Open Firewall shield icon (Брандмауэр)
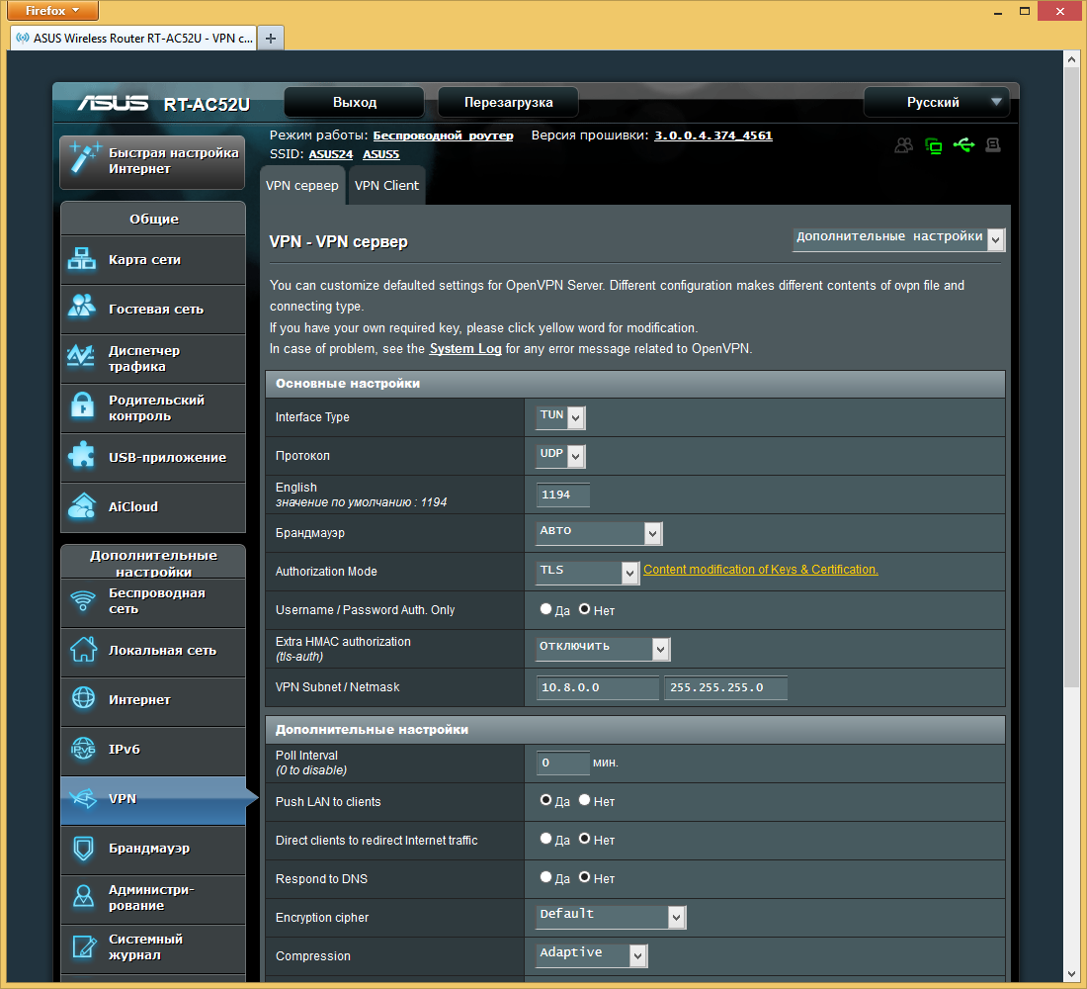 (83, 848)
